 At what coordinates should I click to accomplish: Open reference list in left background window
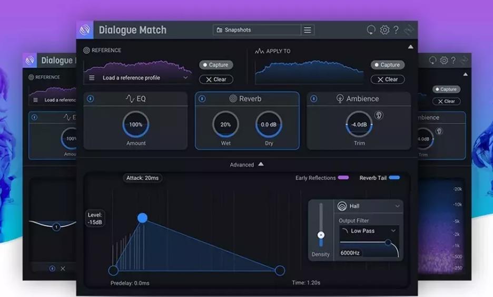pos(35,100)
